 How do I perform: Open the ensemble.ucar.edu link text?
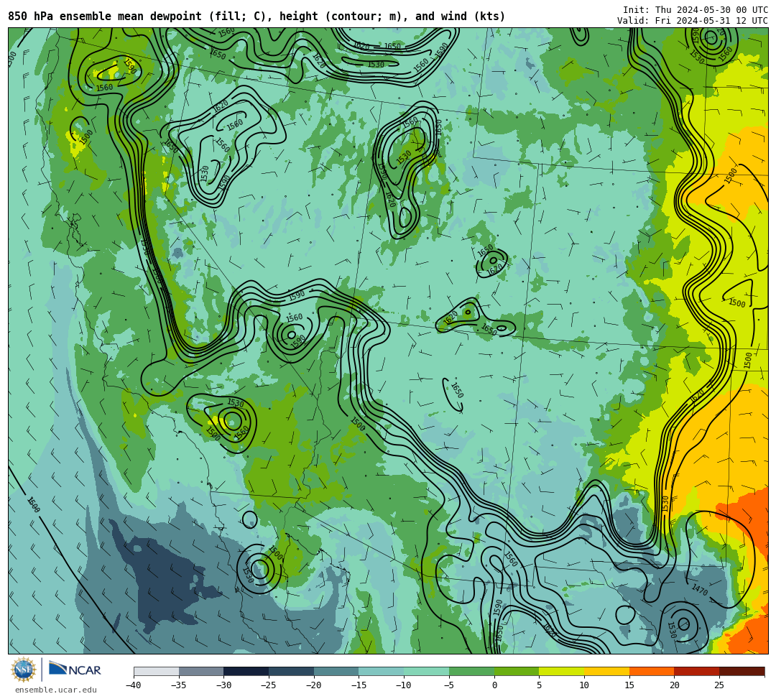55,690
